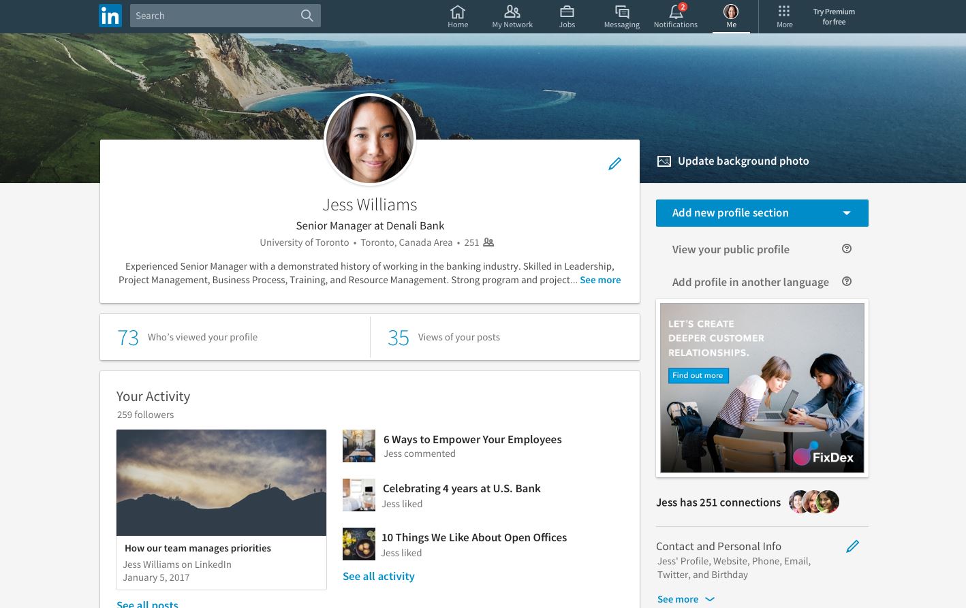Click Update background photo
Screen dimensions: 966x608
pyautogui.click(x=733, y=161)
